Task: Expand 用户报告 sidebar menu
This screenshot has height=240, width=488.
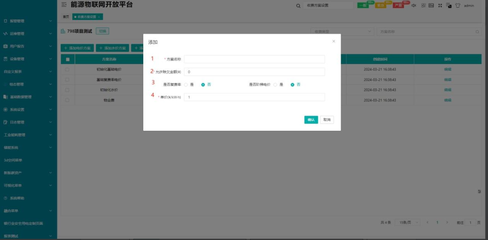Action: [x=28, y=46]
